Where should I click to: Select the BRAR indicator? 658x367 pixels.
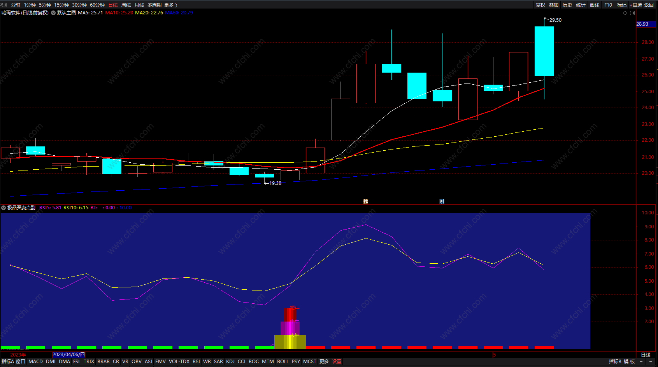(104, 362)
